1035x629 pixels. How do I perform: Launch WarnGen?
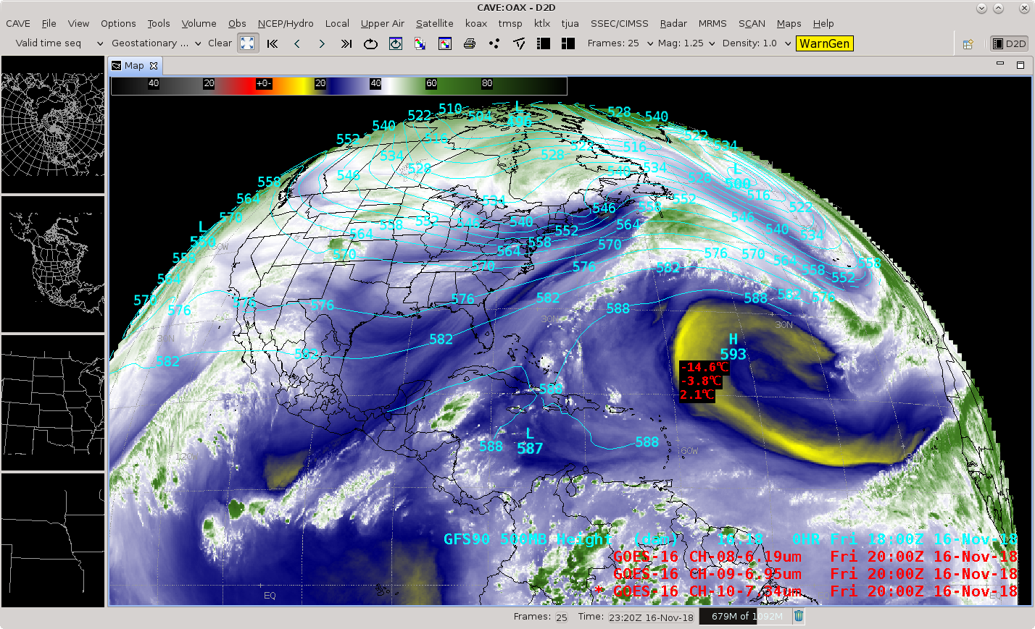click(x=824, y=43)
